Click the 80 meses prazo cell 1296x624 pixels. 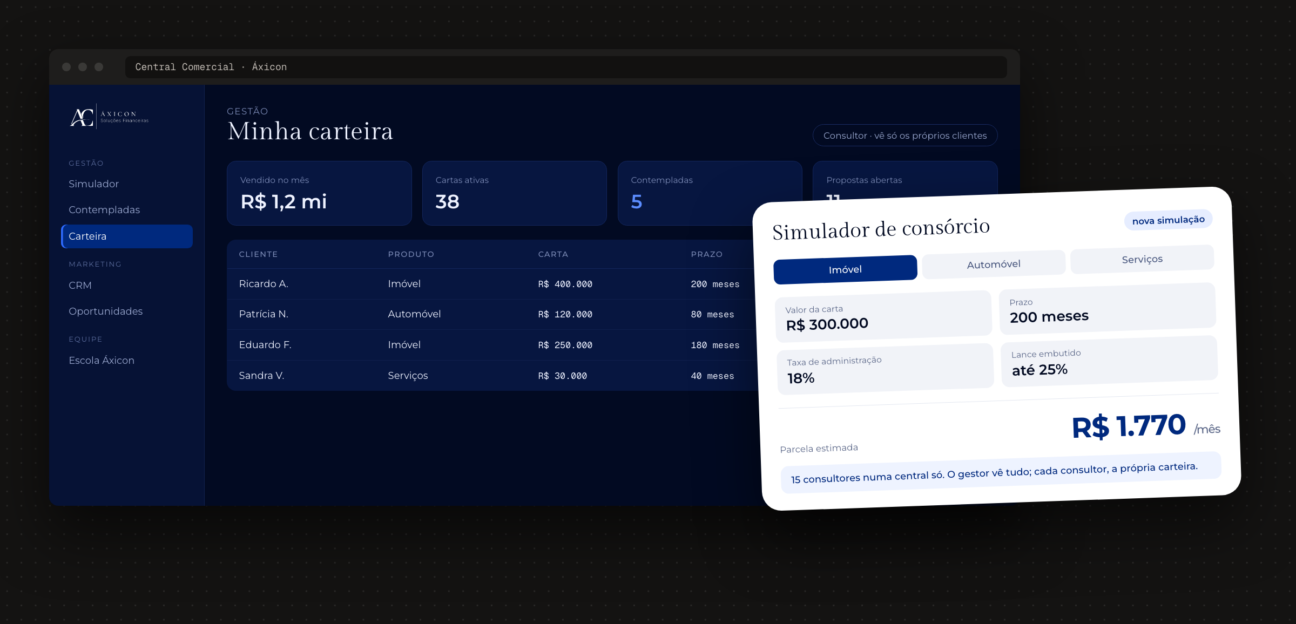(x=712, y=315)
